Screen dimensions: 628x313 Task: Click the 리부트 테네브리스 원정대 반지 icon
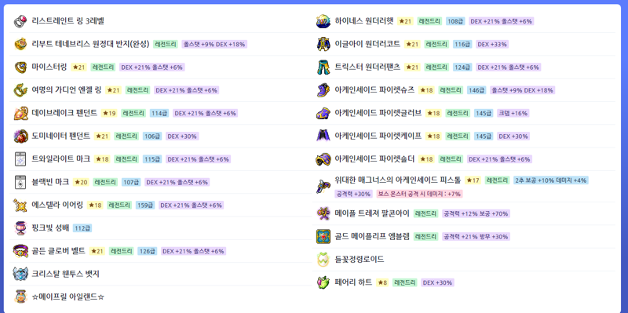pos(20,44)
